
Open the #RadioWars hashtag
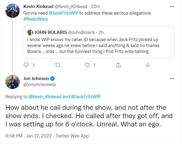click(36, 19)
